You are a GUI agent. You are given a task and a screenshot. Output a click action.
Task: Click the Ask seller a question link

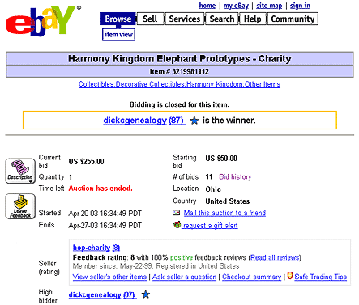pos(185,277)
